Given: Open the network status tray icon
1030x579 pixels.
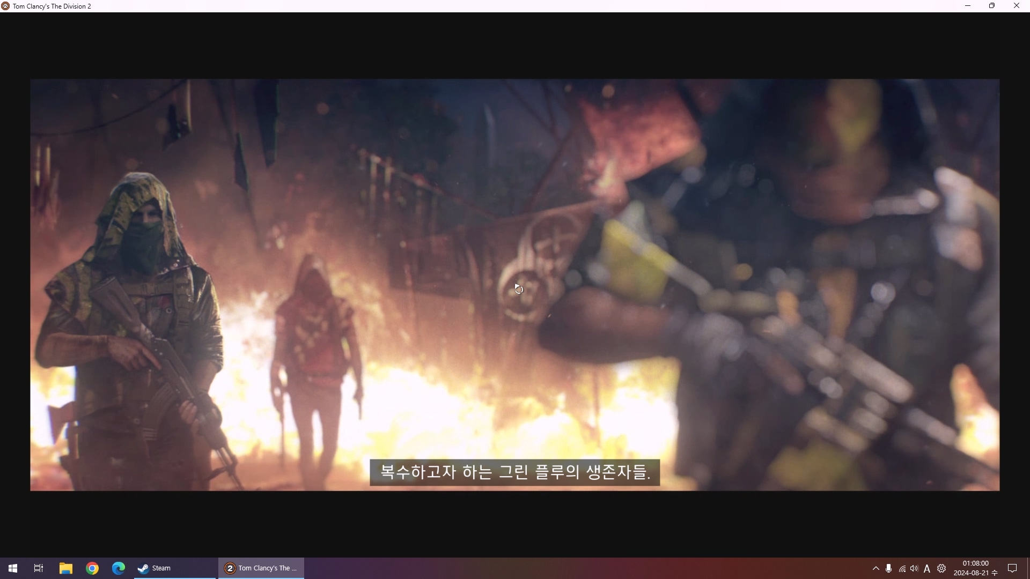Looking at the screenshot, I should click(902, 569).
